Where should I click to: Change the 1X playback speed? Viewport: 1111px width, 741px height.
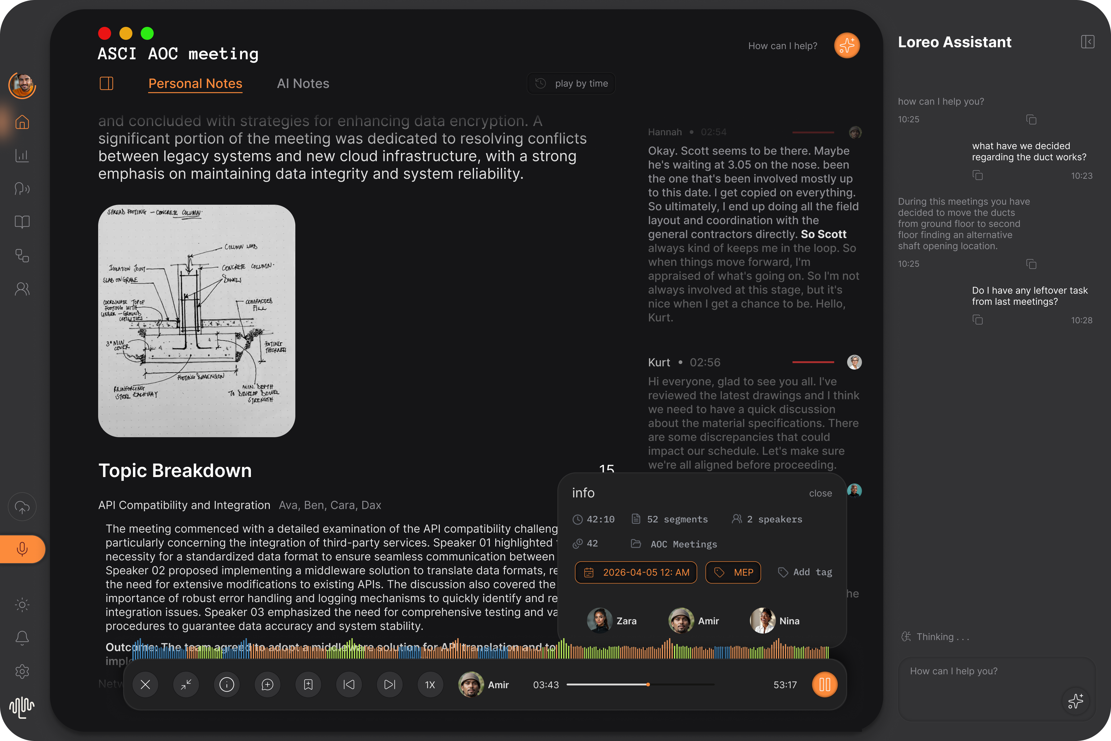coord(430,684)
